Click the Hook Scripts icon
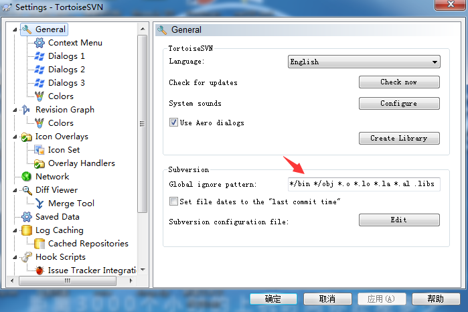Image resolution: width=468 pixels, height=312 pixels. [27, 257]
